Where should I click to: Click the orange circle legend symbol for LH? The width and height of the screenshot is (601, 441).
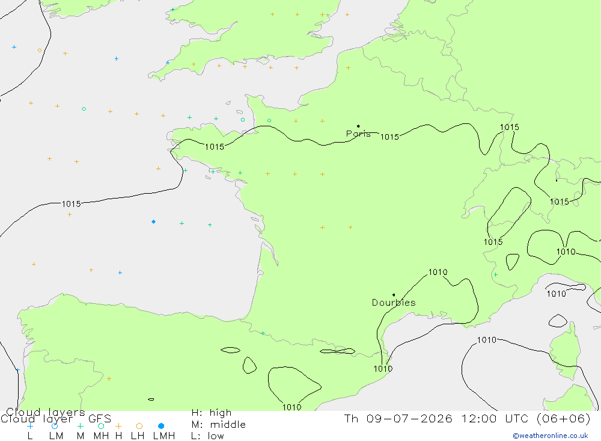click(x=139, y=426)
